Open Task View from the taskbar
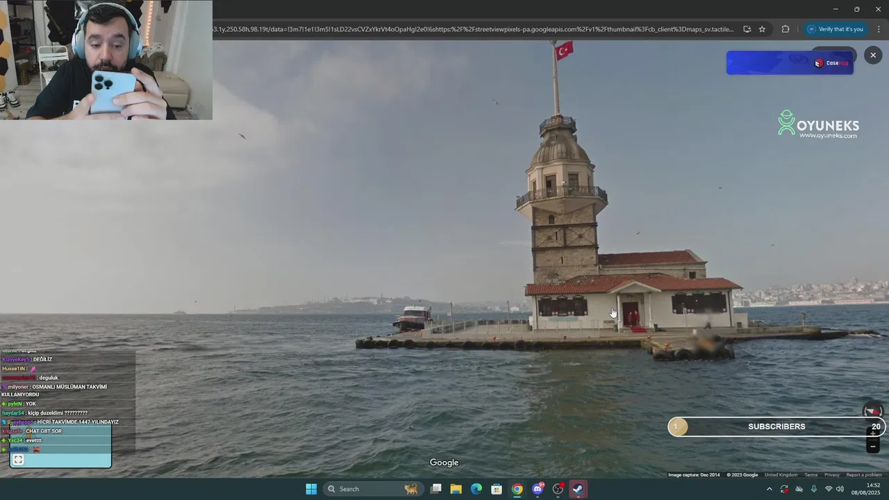This screenshot has width=889, height=500. pos(436,489)
